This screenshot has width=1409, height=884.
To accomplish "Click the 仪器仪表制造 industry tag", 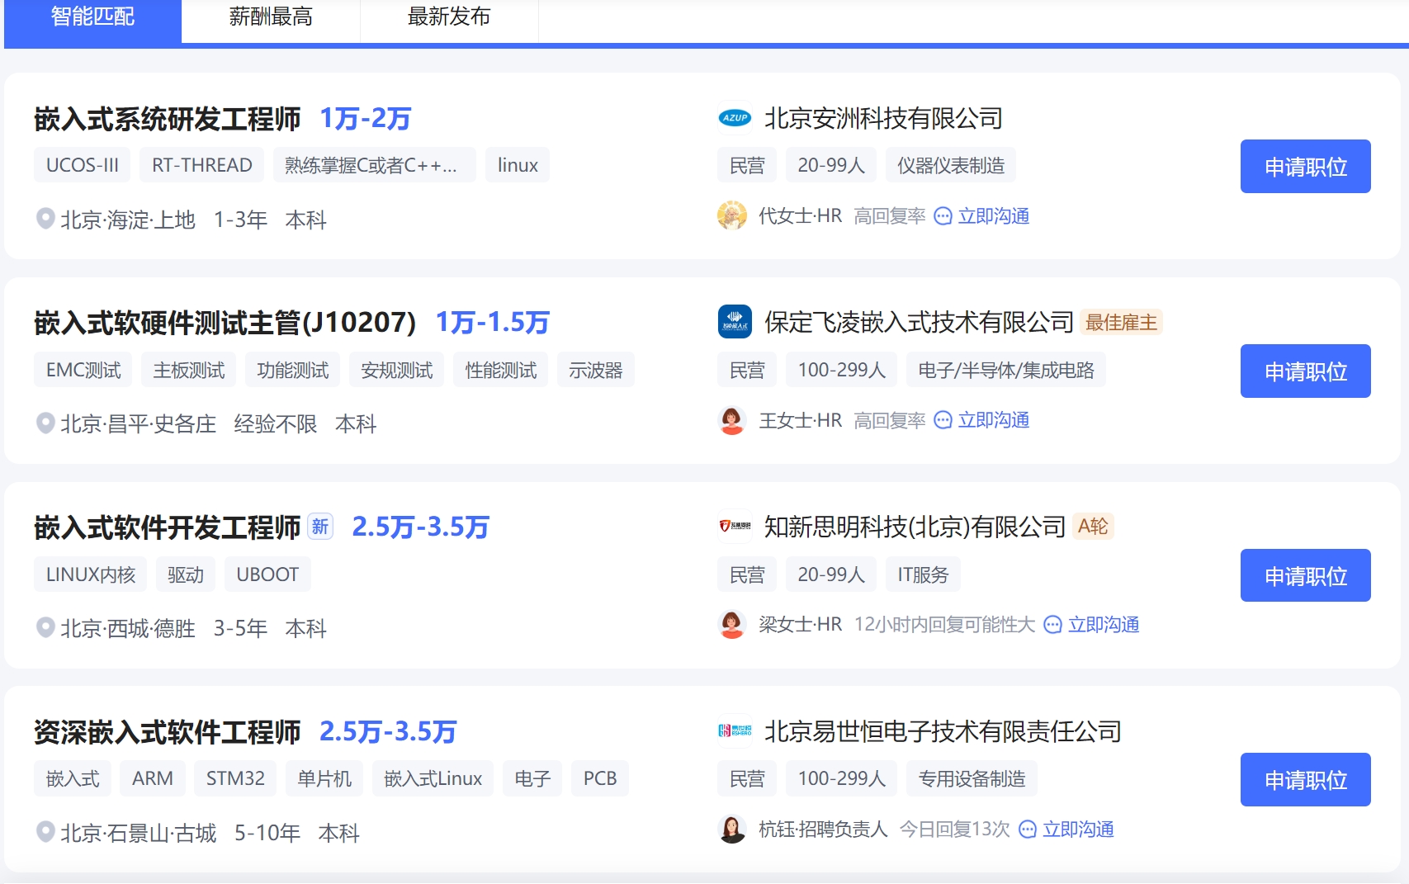I will point(951,165).
